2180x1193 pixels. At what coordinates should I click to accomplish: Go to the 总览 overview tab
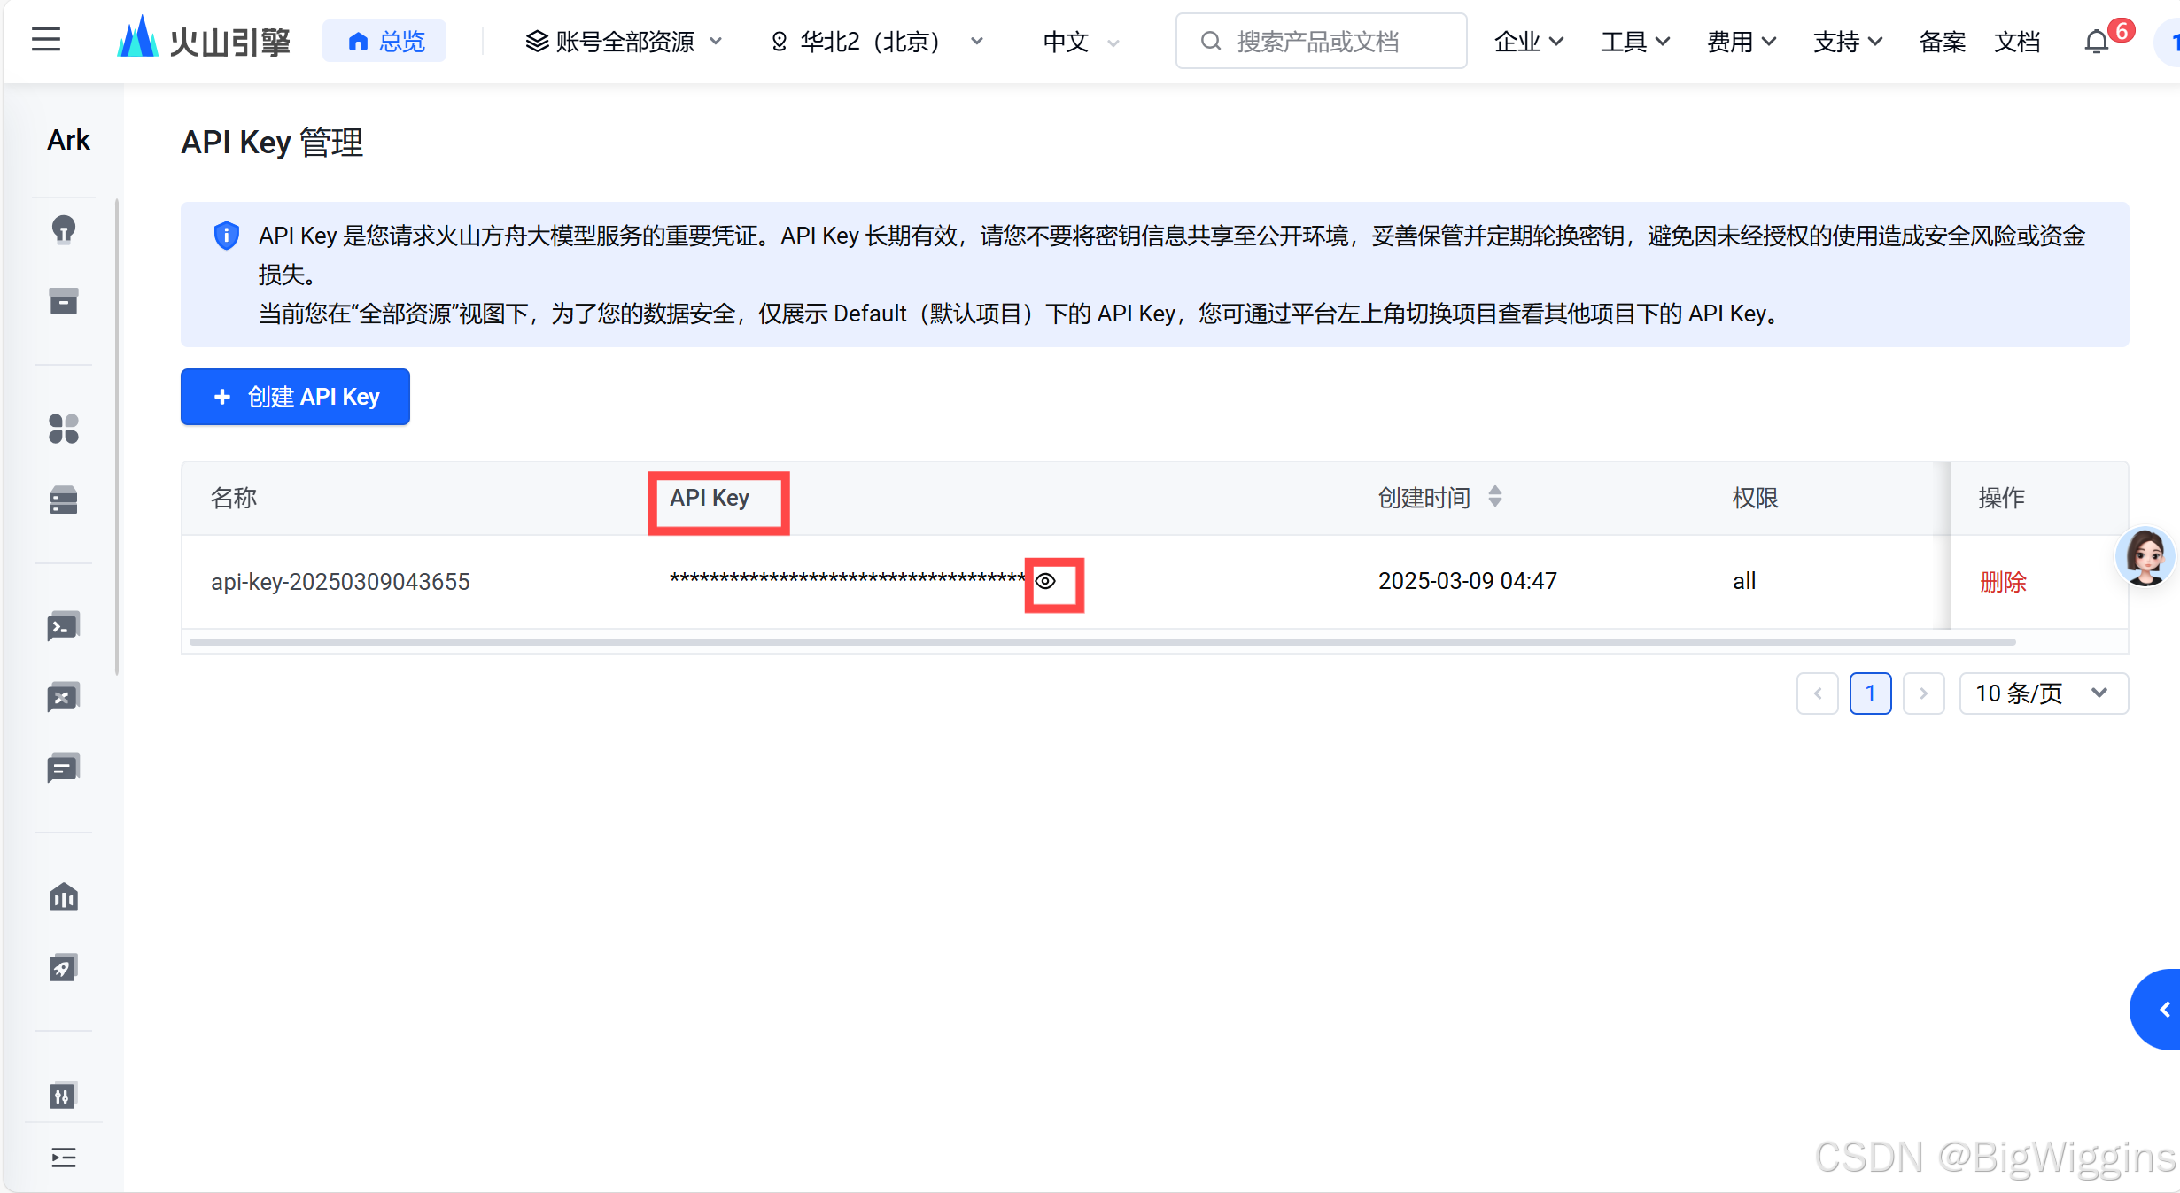pos(385,42)
